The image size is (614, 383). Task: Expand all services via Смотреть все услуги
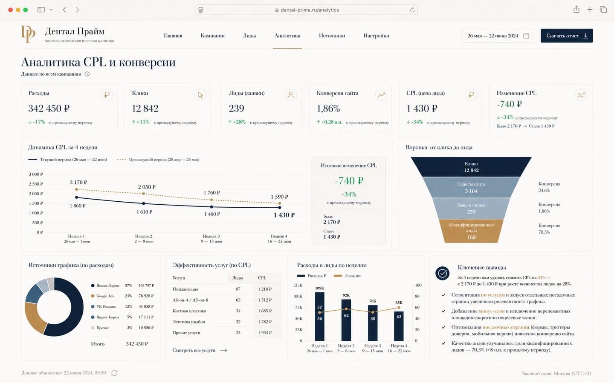200,350
